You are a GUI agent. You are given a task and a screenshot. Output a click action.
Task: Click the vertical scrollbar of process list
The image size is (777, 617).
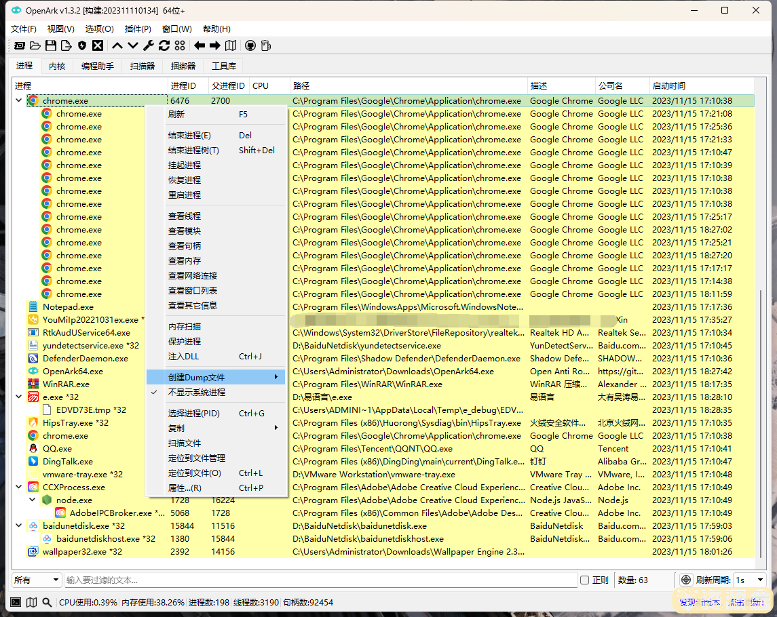pyautogui.click(x=760, y=423)
